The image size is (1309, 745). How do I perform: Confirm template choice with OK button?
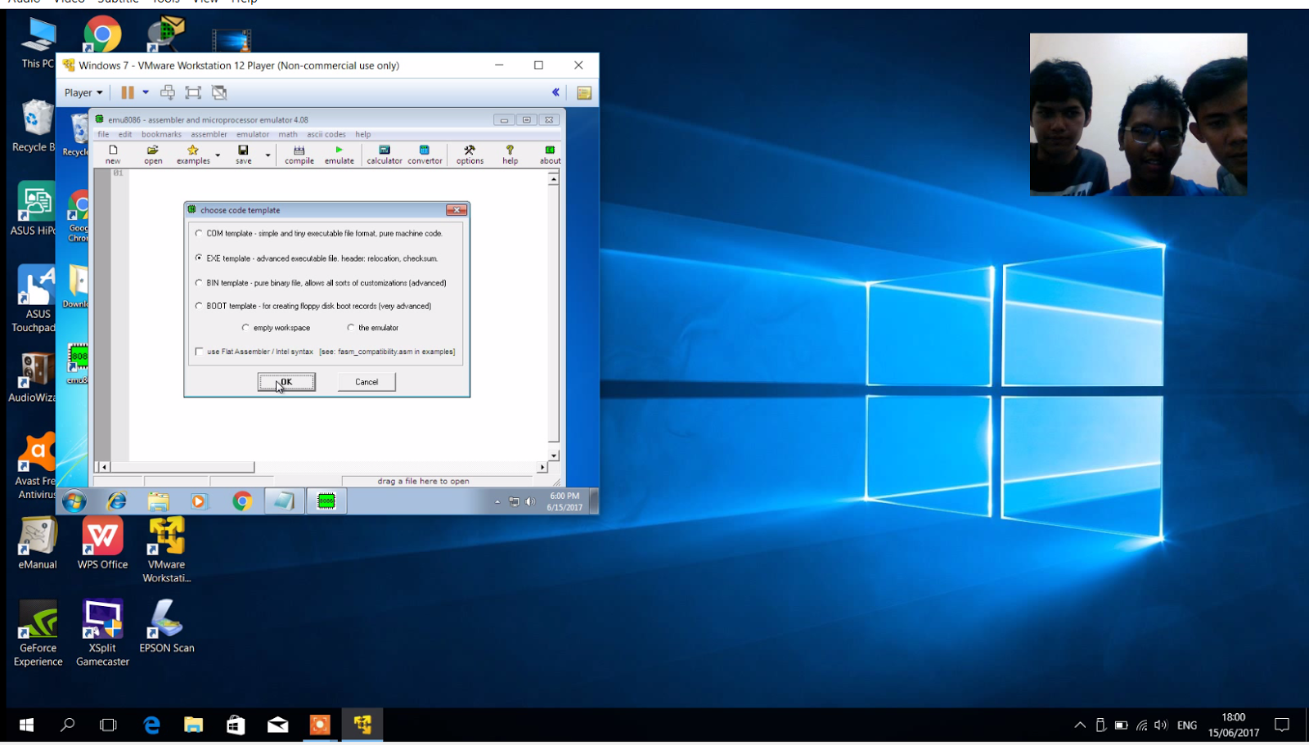[286, 382]
